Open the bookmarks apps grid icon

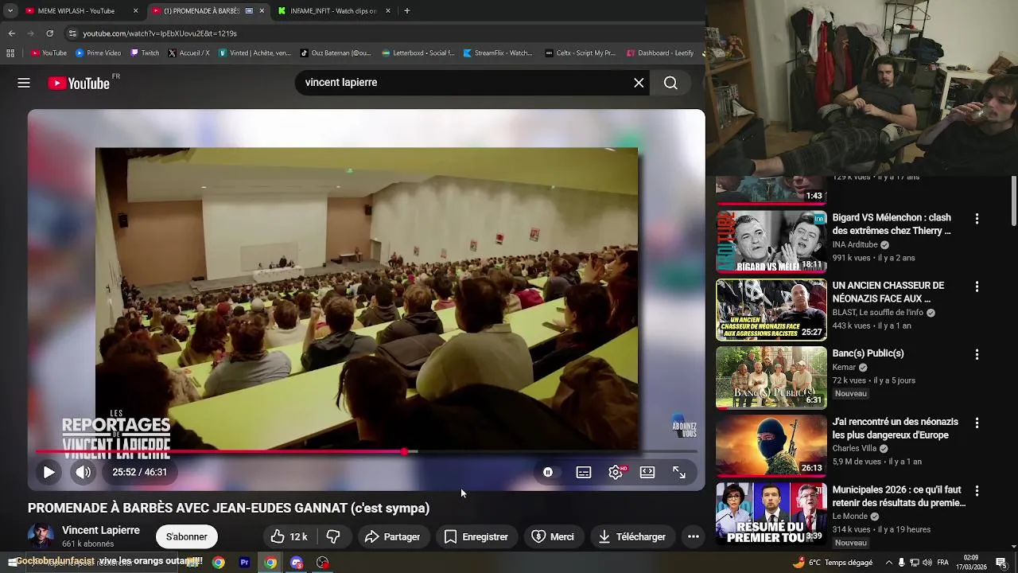[10, 53]
